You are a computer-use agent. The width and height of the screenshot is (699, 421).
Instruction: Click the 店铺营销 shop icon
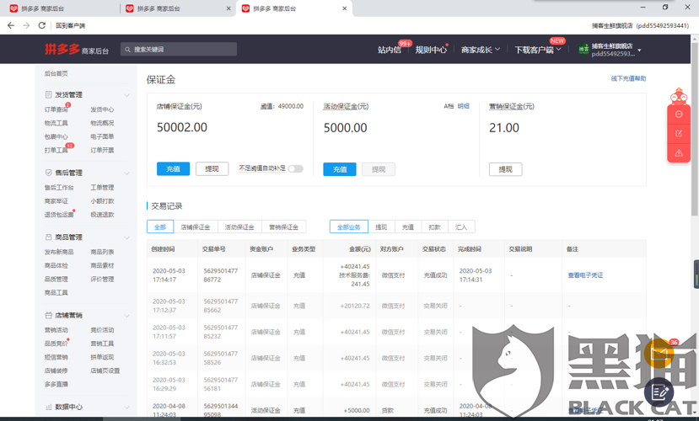pyautogui.click(x=49, y=315)
